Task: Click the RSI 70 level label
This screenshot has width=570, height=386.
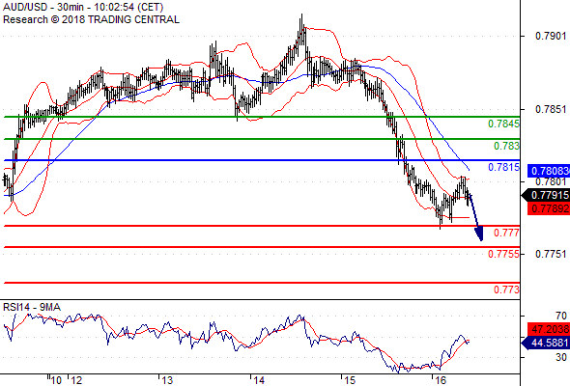Action: 561,316
